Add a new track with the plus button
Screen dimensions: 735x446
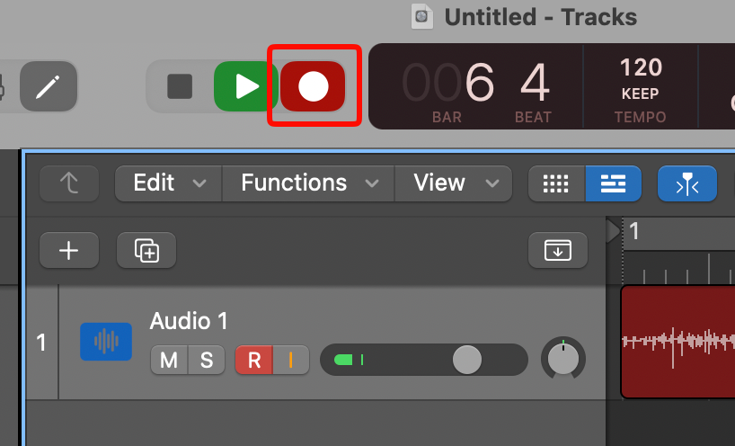[69, 250]
